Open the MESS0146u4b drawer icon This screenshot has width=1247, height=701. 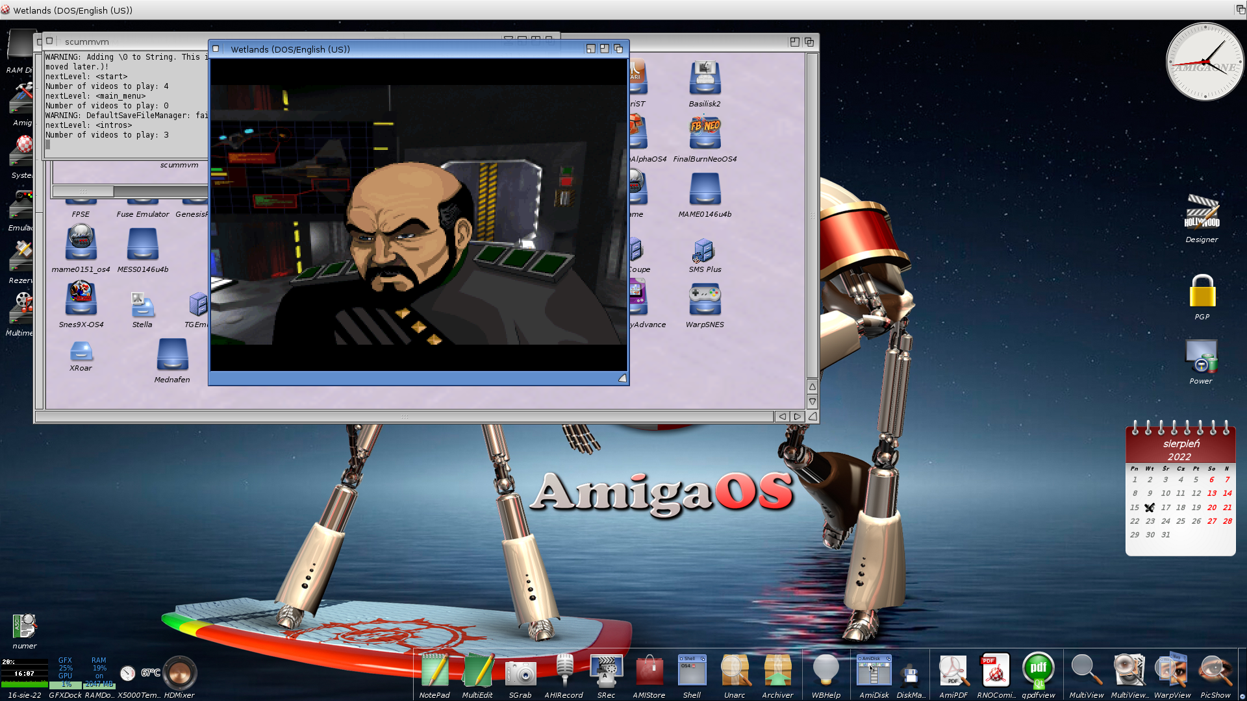143,244
